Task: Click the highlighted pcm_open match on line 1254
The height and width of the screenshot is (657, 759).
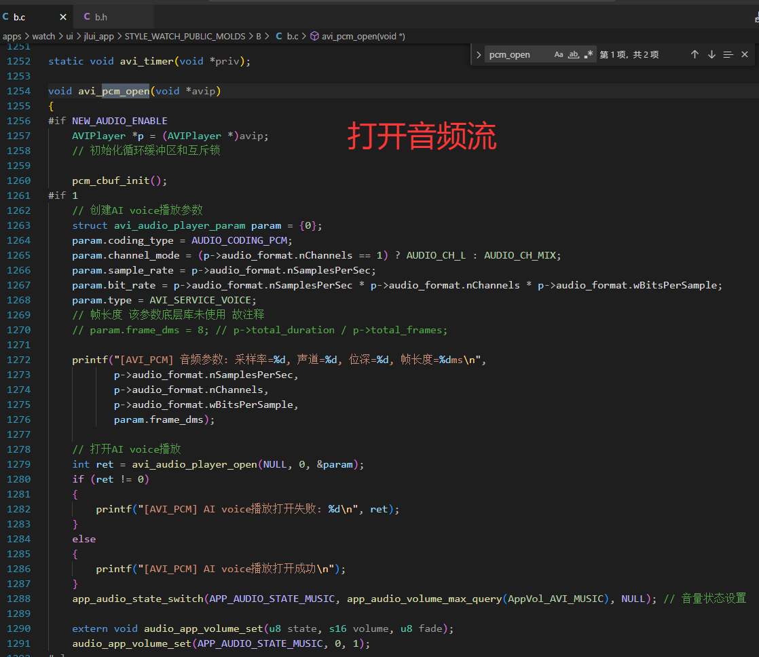Action: pos(126,91)
